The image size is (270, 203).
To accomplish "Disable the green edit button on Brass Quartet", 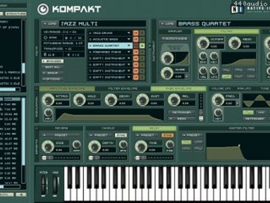I will (142, 46).
